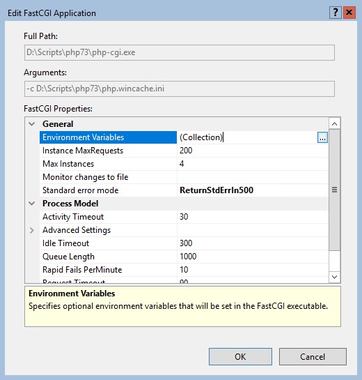This screenshot has width=362, height=380.
Task: Click the help question mark button
Action: tap(336, 13)
